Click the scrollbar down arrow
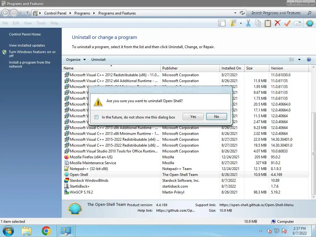Screen dimensions: 316x237 (314, 197)
